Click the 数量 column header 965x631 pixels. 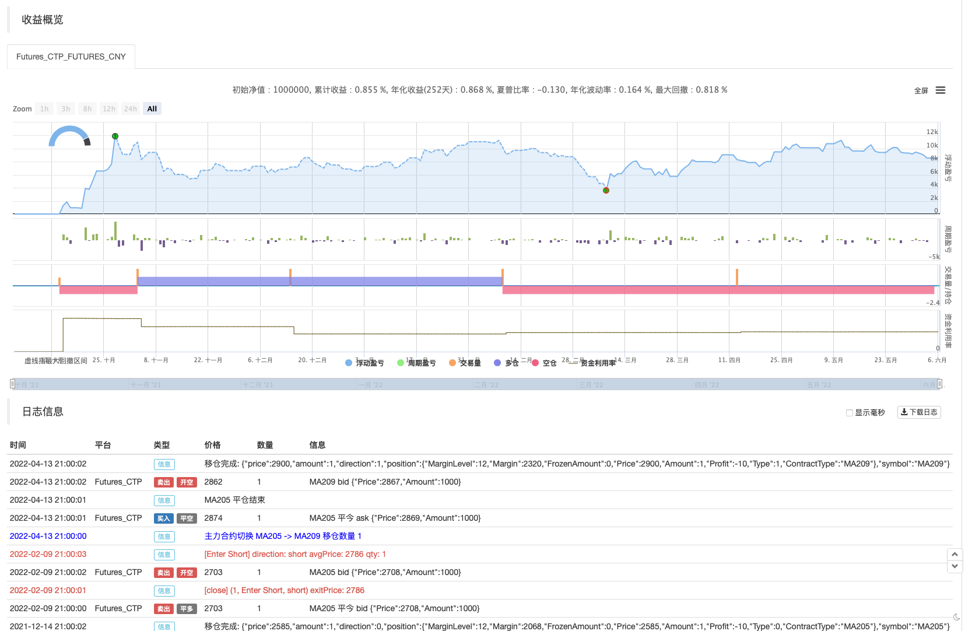(x=265, y=445)
